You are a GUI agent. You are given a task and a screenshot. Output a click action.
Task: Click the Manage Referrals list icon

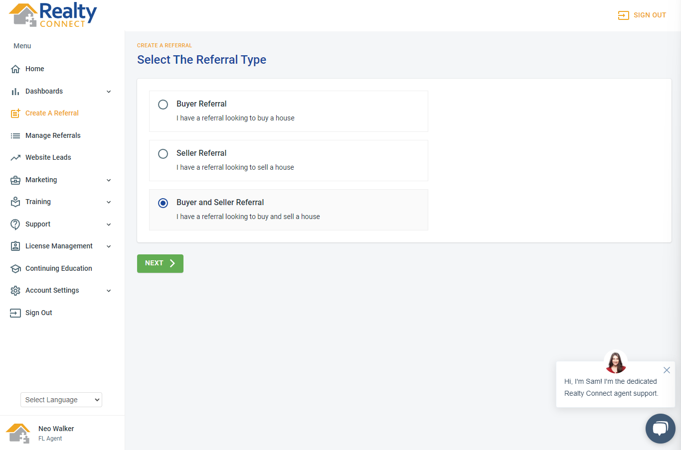click(15, 135)
